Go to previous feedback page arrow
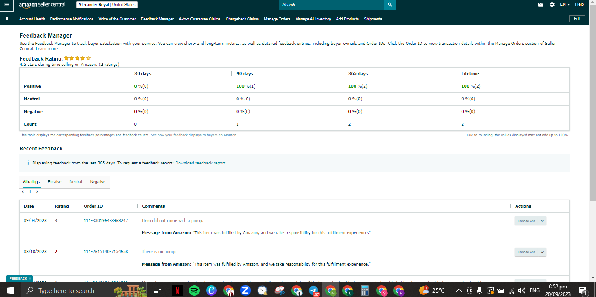Viewport: 596px width, 297px height. (23, 192)
